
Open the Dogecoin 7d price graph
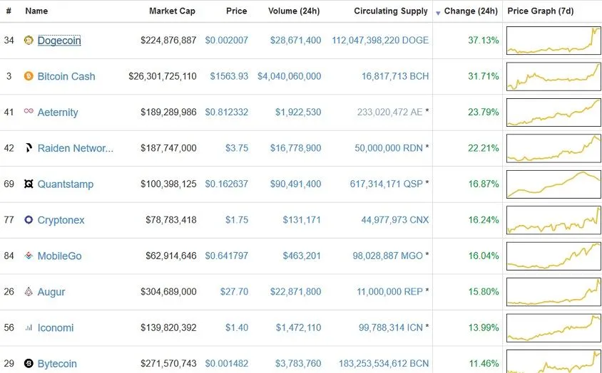[x=553, y=41]
